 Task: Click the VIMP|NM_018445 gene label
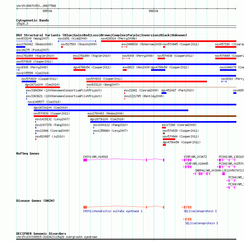[x=197, y=164]
